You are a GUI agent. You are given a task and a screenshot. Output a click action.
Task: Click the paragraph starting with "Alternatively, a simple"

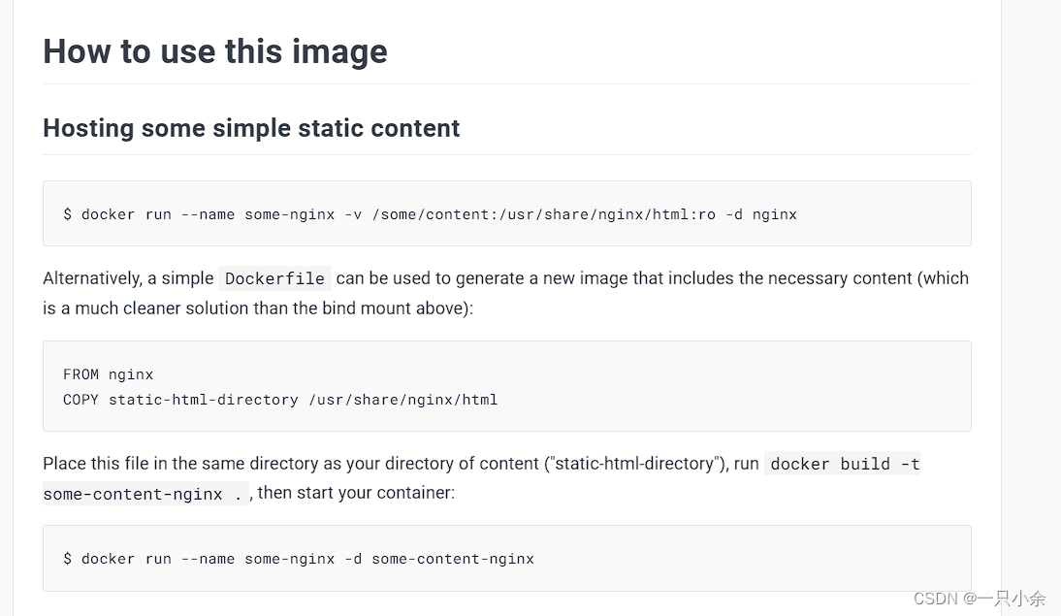[x=506, y=293]
